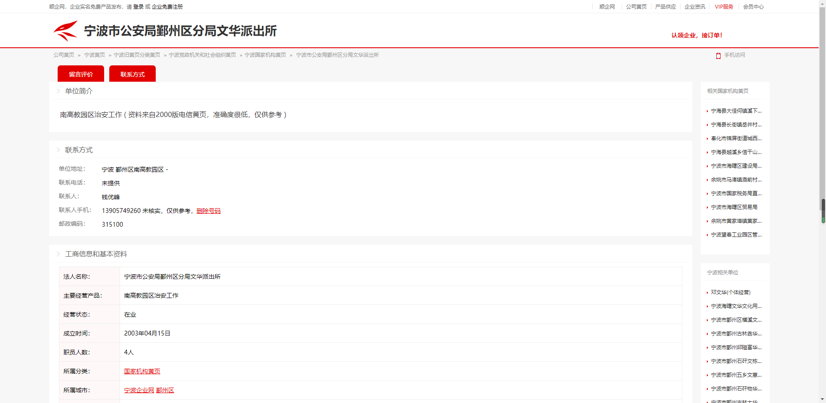Open sidebar link 宁波市鄞州邱隘富华...

coord(736,348)
